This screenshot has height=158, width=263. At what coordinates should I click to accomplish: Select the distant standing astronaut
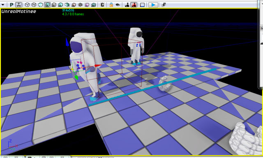(136, 46)
